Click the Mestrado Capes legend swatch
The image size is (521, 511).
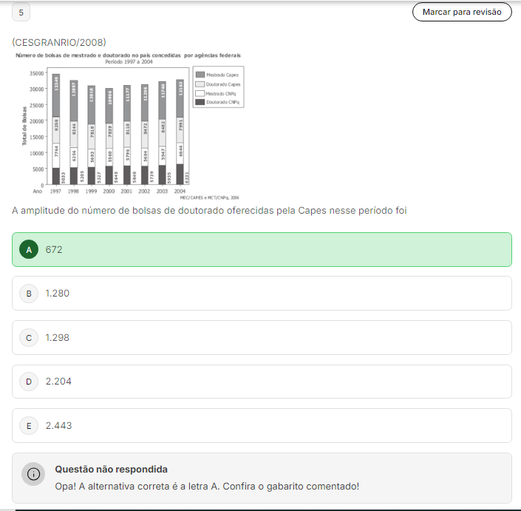pyautogui.click(x=200, y=75)
